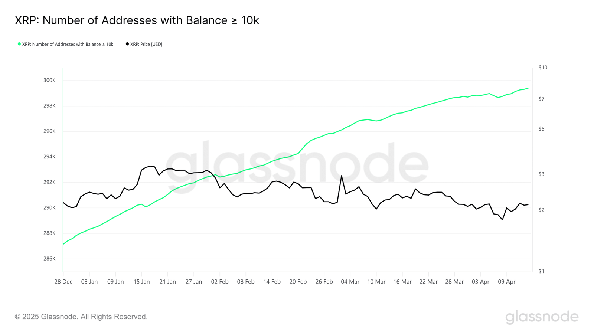Select the 22 Mar date label
This screenshot has width=594, height=334.
[x=428, y=282]
